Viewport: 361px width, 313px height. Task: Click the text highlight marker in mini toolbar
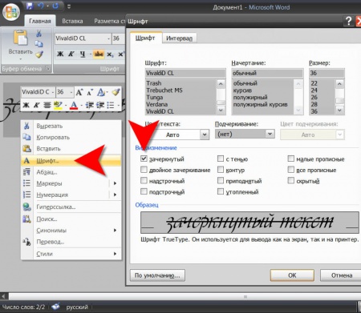pos(58,105)
